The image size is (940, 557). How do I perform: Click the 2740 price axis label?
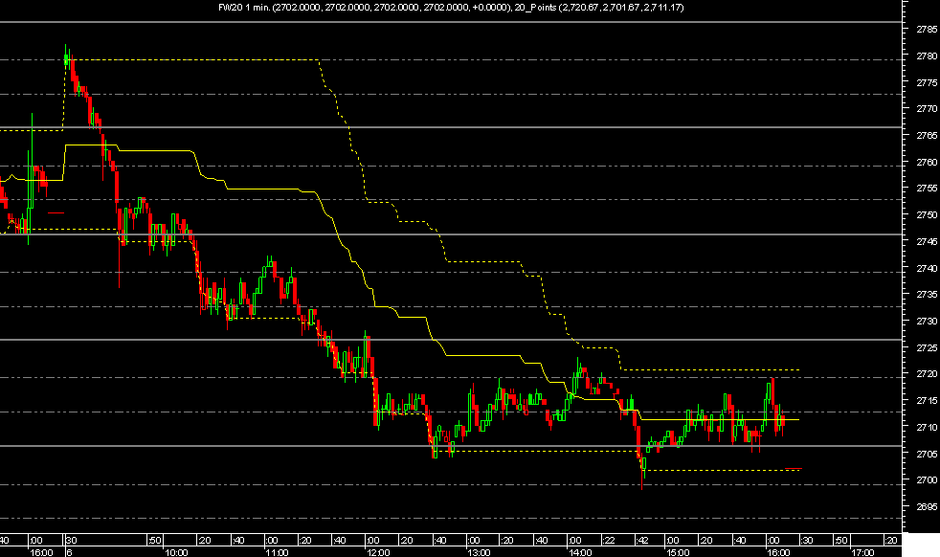pyautogui.click(x=927, y=267)
